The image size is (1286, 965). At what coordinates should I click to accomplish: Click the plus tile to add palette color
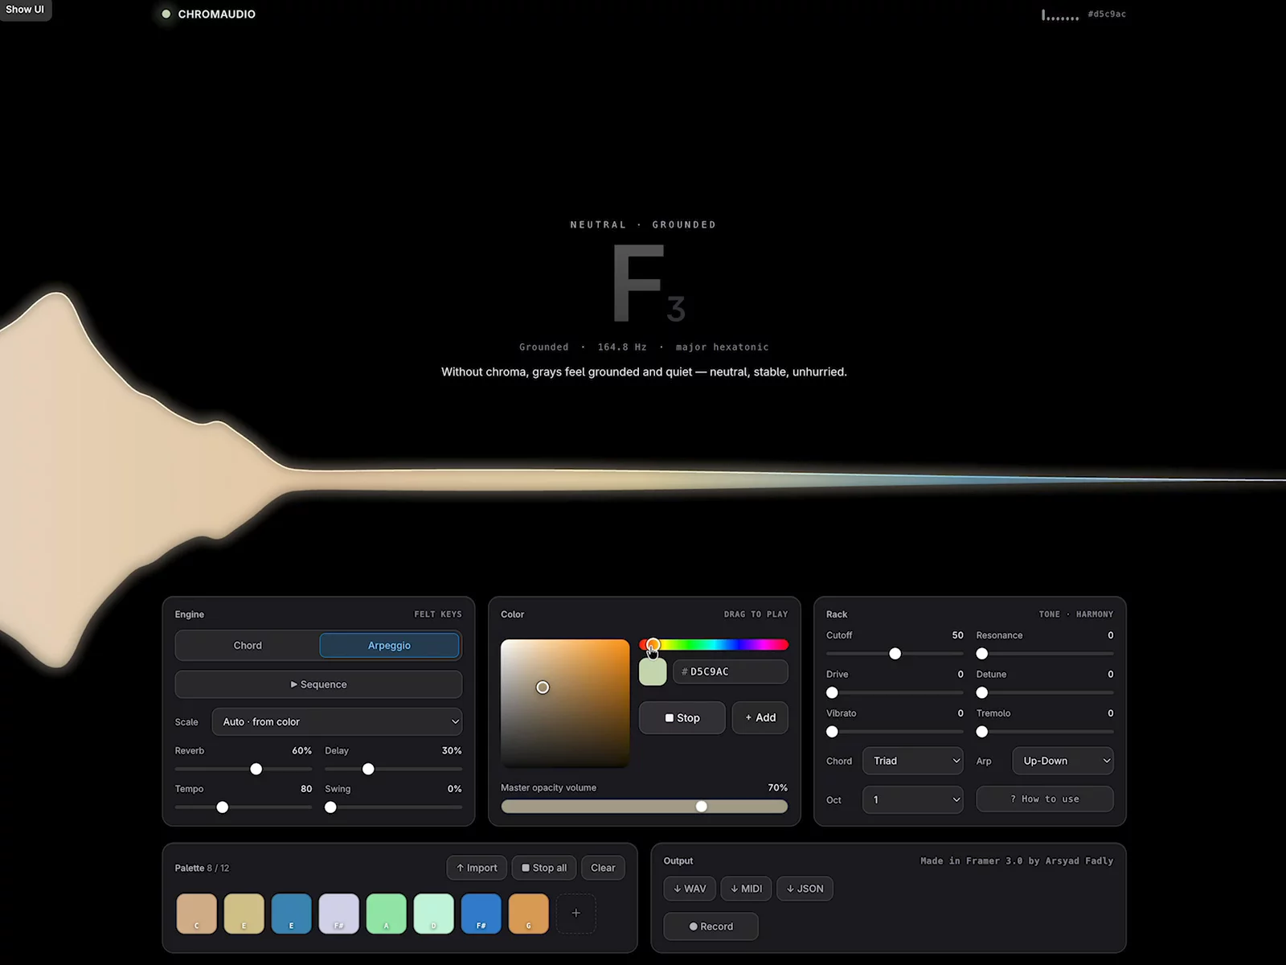coord(575,914)
